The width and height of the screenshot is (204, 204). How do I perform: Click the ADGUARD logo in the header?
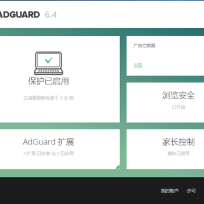tap(19, 15)
